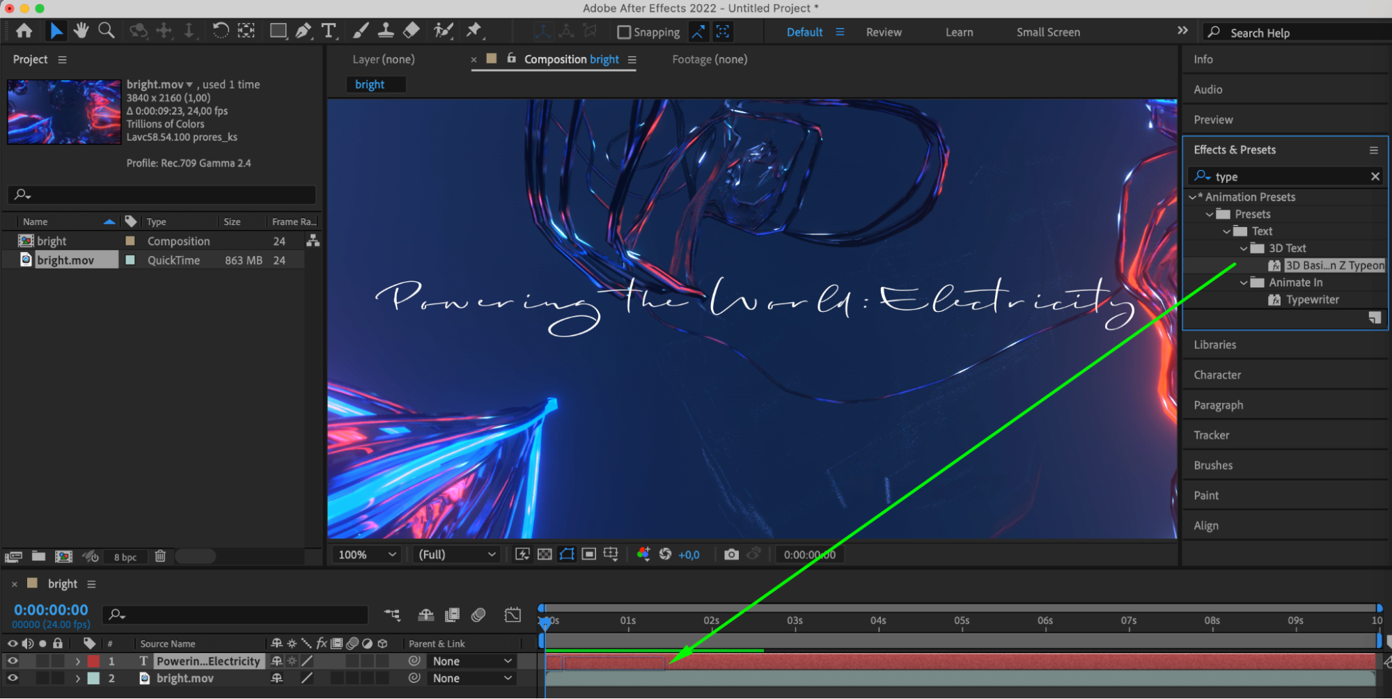1392x699 pixels.
Task: Delete selected item with trash icon
Action: pos(160,556)
